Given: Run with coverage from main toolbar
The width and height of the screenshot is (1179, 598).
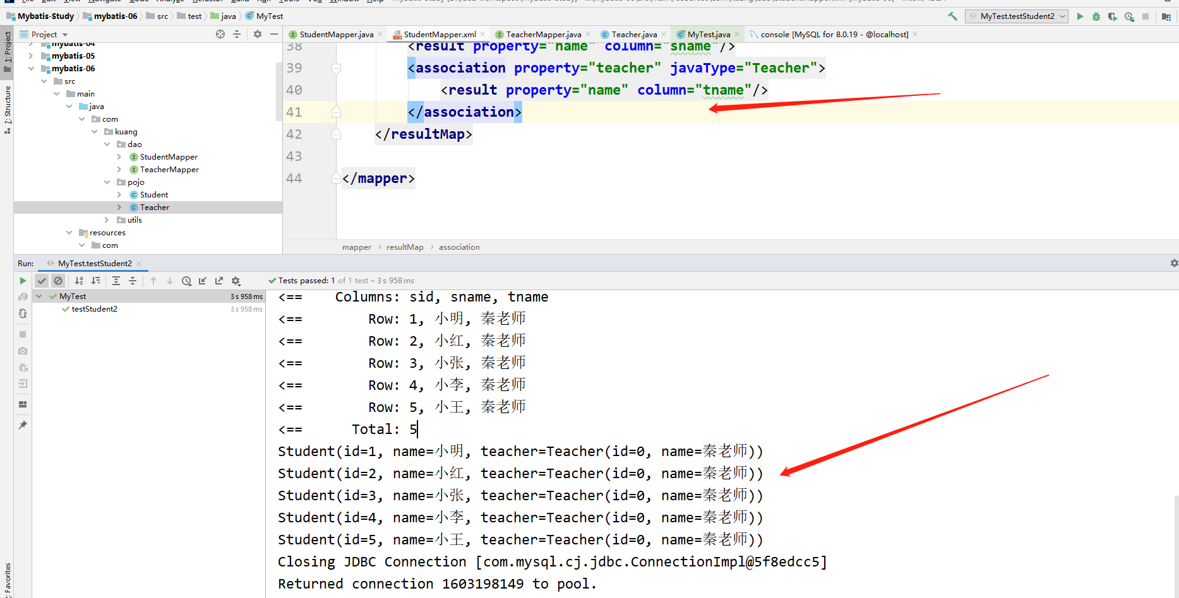Looking at the screenshot, I should point(1113,16).
